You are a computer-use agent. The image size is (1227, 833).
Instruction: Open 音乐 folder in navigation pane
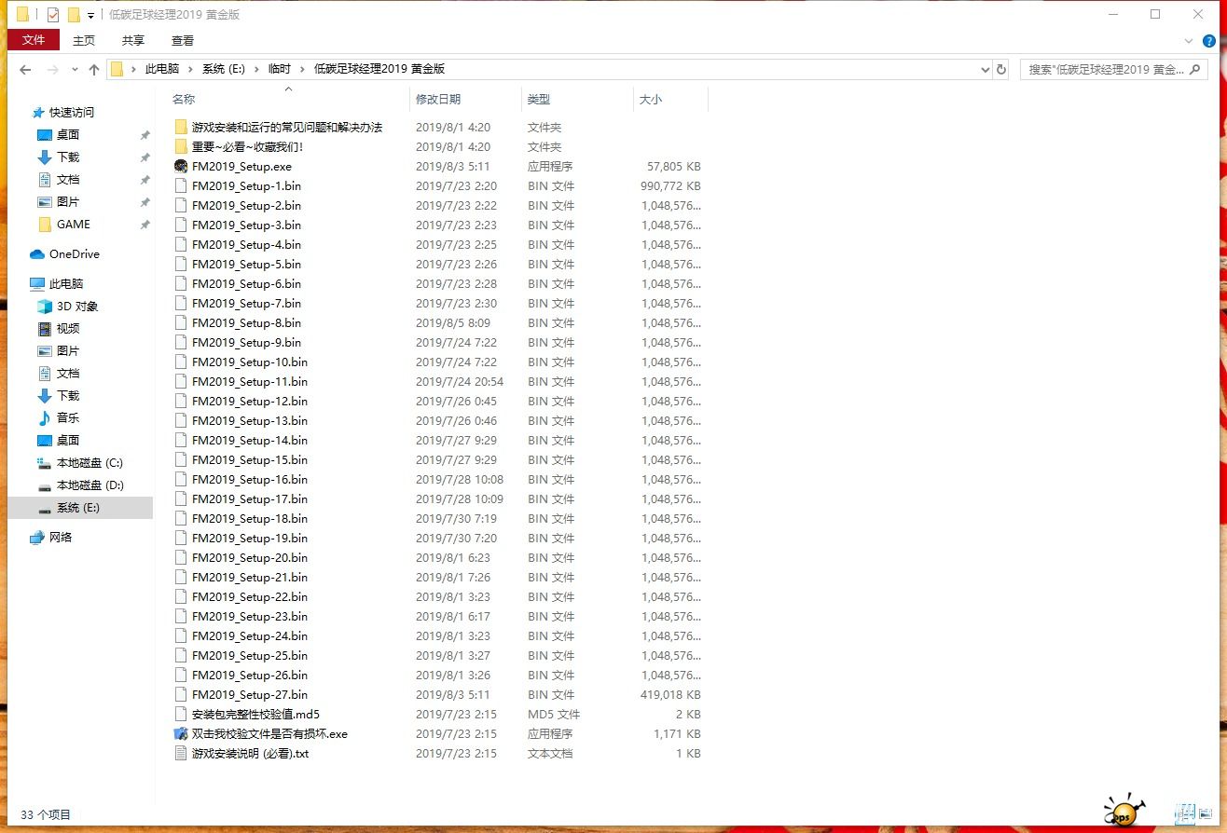(x=67, y=417)
